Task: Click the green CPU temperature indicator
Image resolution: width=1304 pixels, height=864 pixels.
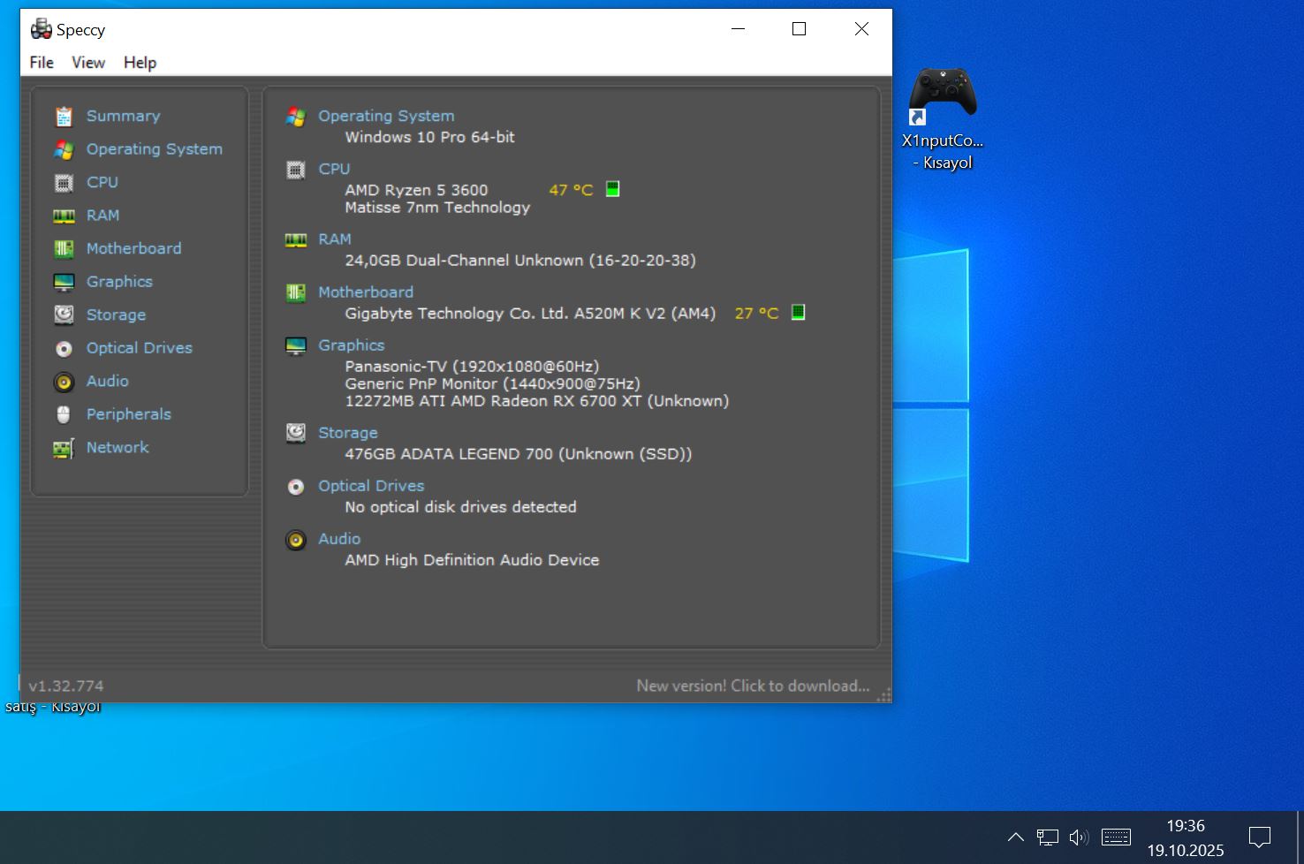Action: click(x=612, y=189)
